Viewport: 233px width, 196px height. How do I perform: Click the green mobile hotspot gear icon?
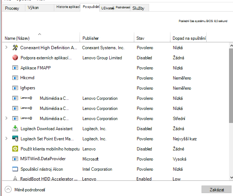click(15, 149)
